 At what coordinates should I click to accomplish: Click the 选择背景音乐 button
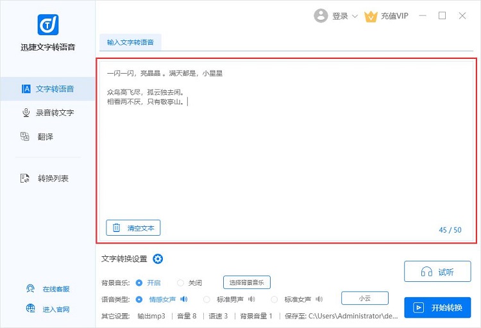pos(247,283)
